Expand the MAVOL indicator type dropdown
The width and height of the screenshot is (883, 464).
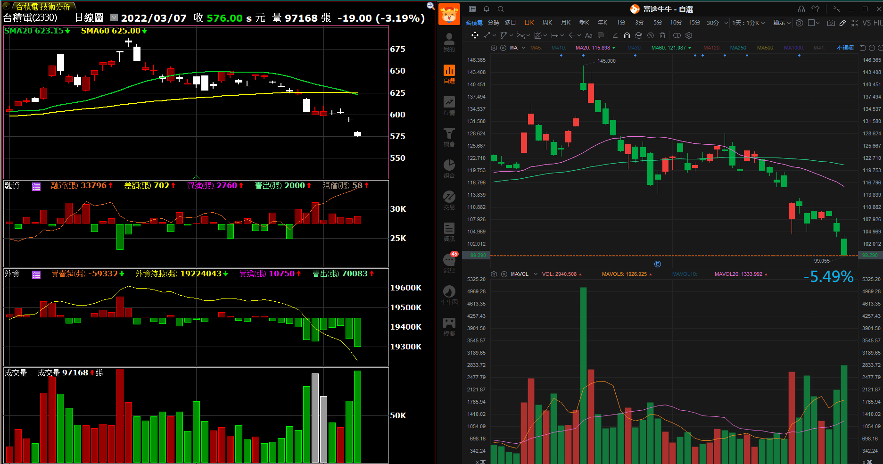pos(536,274)
